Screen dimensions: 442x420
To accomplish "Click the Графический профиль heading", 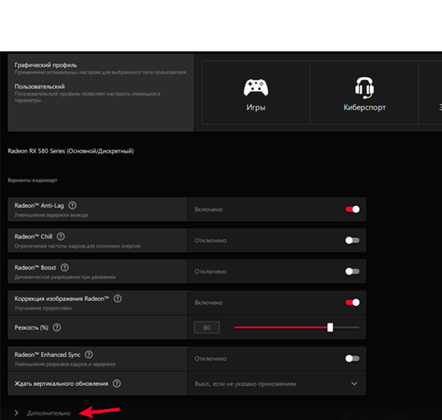I will pyautogui.click(x=45, y=65).
